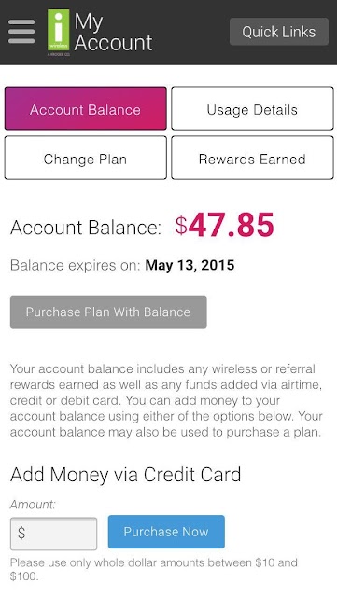Open the Change Plan tab
This screenshot has width=337, height=597.
[85, 158]
